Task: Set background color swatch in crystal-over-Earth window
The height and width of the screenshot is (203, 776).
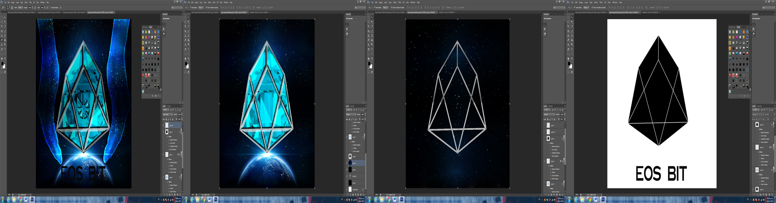Action: (x=188, y=66)
